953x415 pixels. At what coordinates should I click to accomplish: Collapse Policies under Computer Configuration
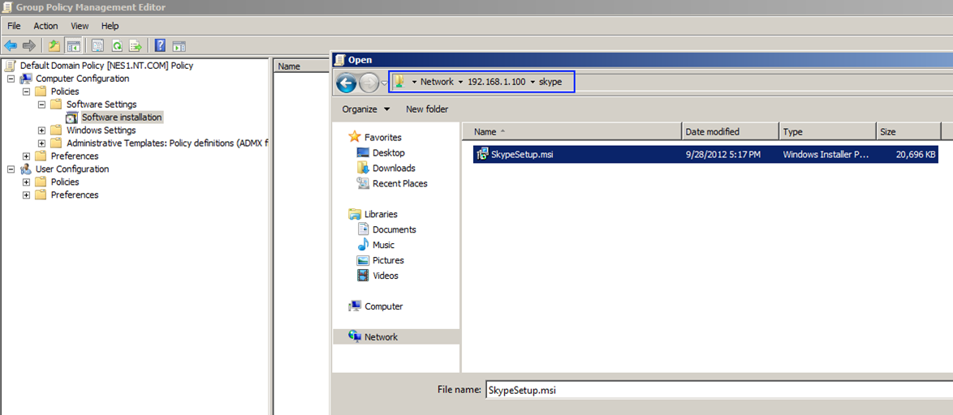click(x=26, y=92)
